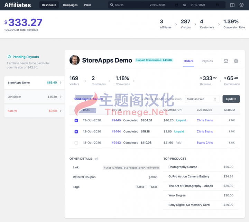Screen dimensions: 249x222
Task: Click Send Payout: $43.80 link
Action: [x=88, y=99]
